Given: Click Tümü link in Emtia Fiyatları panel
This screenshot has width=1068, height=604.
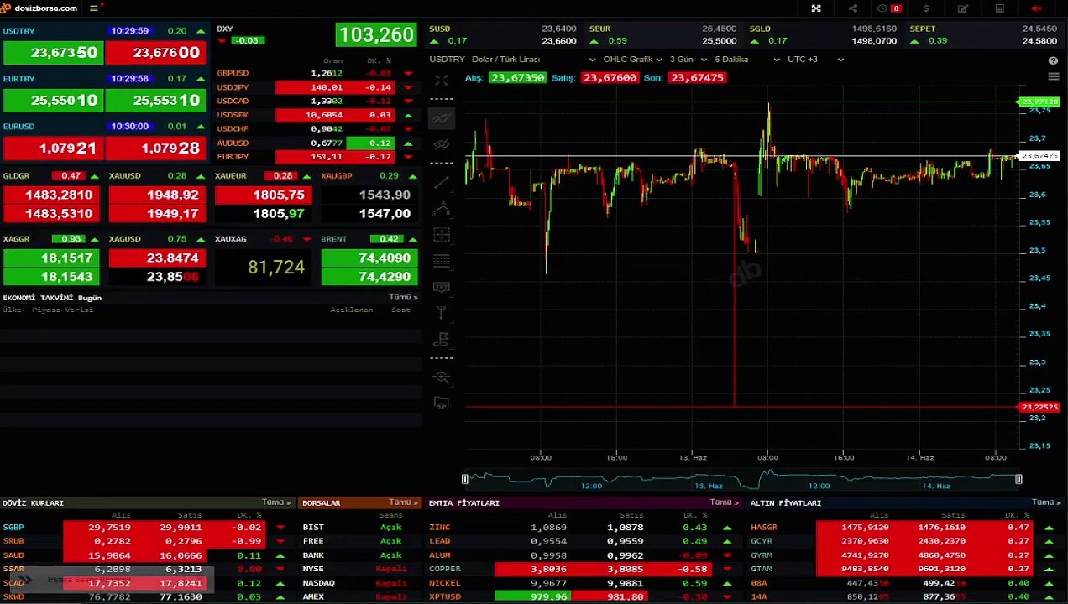Looking at the screenshot, I should [x=725, y=502].
